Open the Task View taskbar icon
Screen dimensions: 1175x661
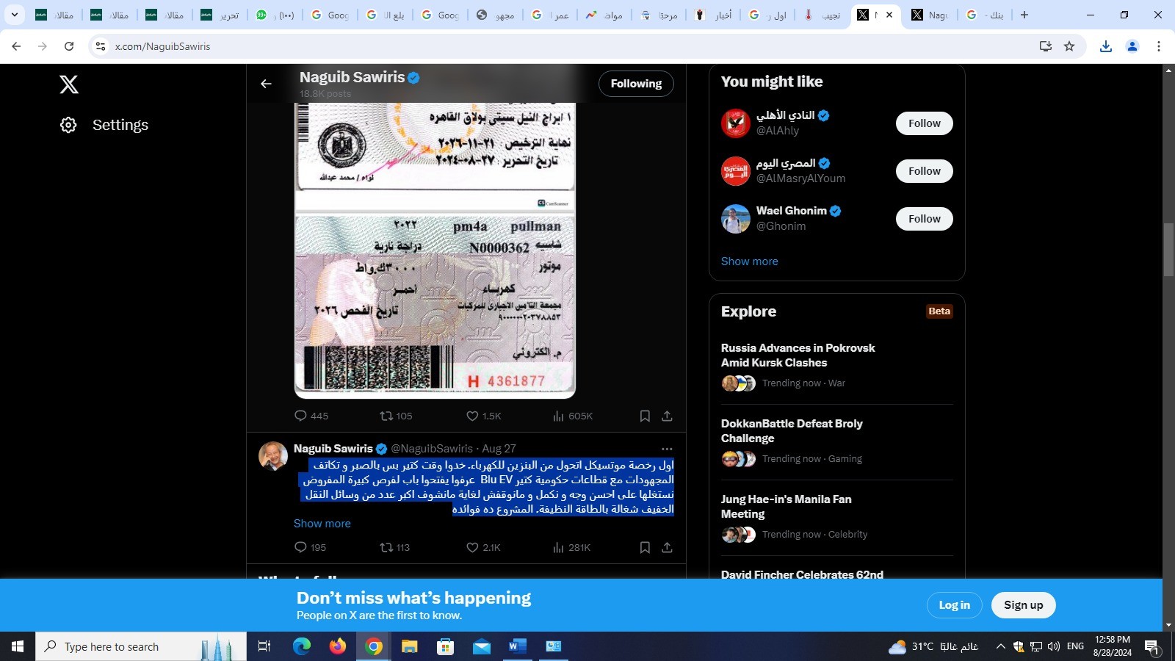pyautogui.click(x=264, y=646)
